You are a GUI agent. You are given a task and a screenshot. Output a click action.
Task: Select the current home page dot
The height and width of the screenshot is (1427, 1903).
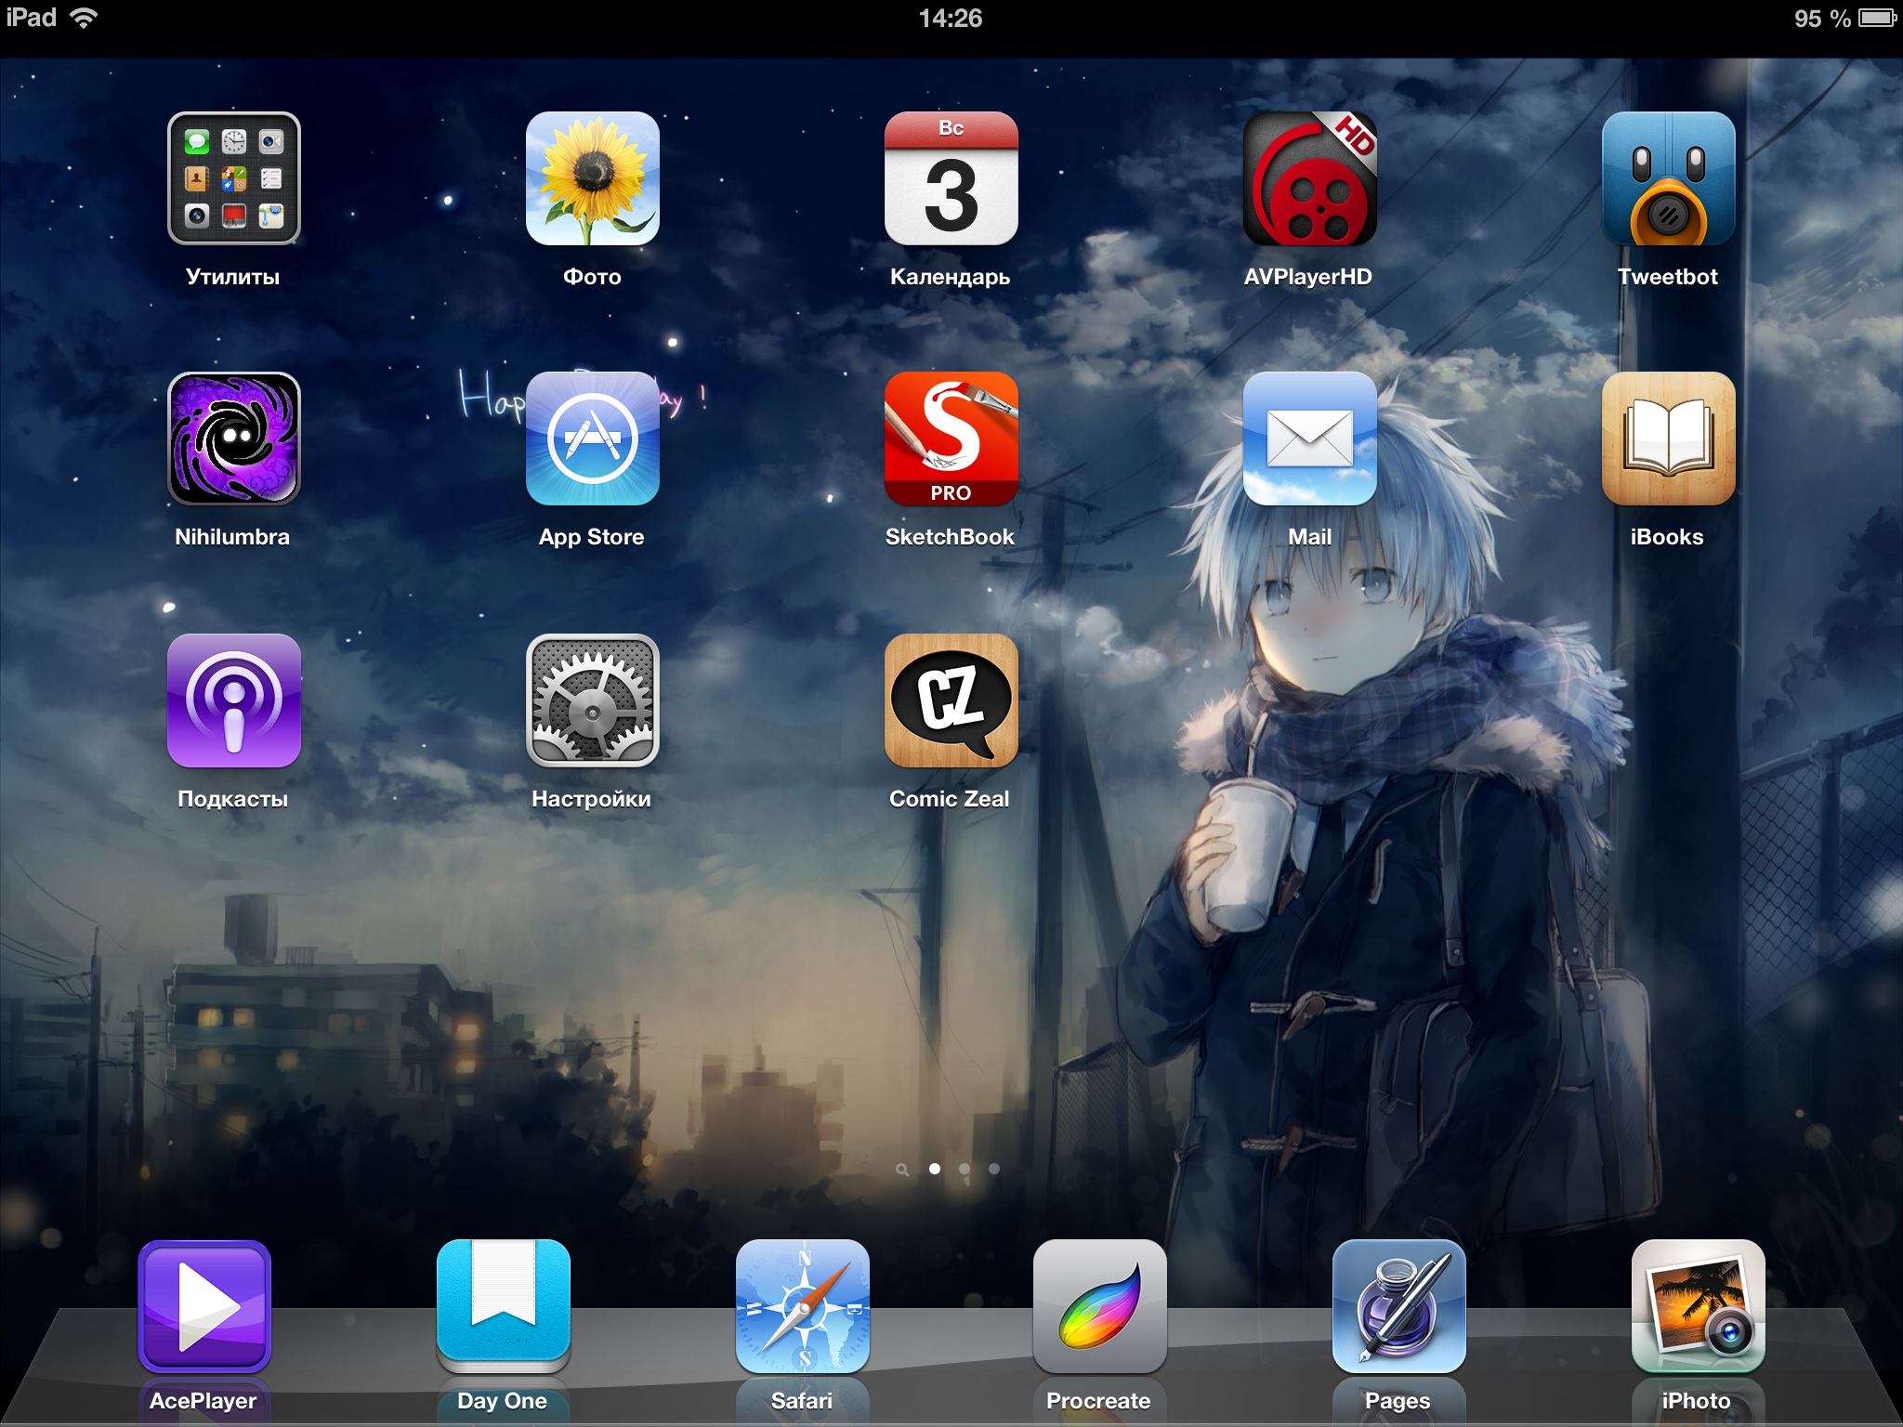pyautogui.click(x=935, y=1169)
